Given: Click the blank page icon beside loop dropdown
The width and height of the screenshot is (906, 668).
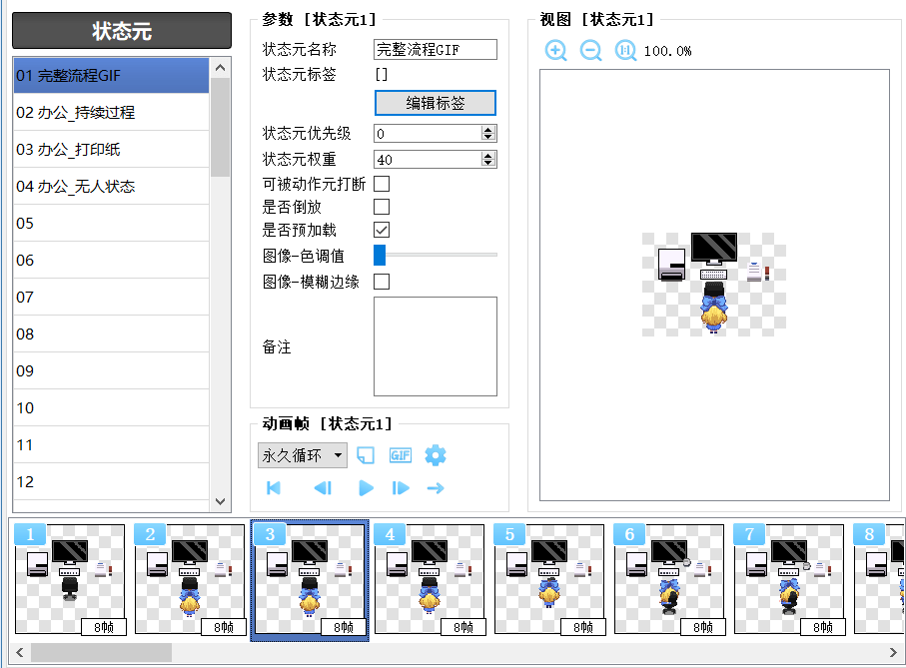Looking at the screenshot, I should [x=367, y=455].
